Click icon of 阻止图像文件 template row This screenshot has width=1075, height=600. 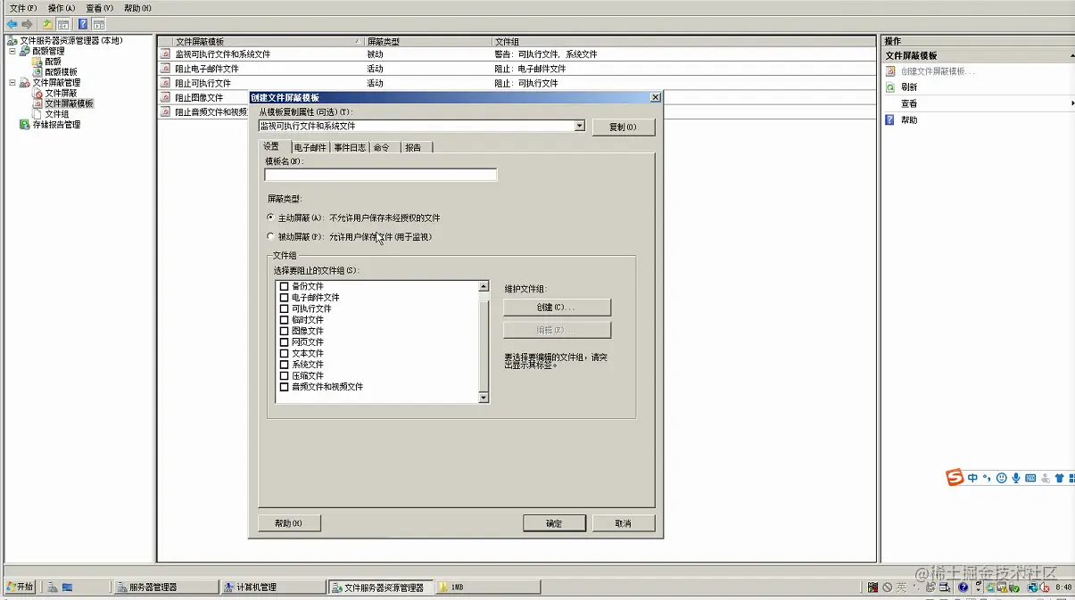pos(165,97)
